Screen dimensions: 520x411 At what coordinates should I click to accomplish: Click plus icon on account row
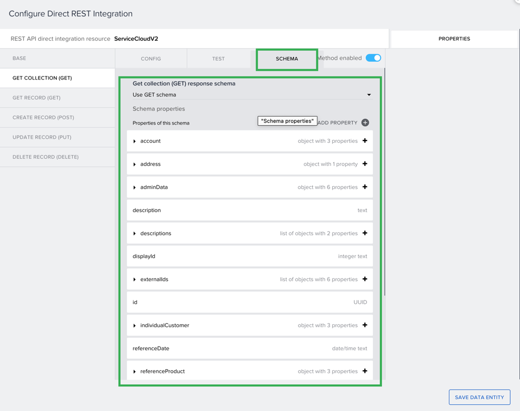(x=365, y=141)
